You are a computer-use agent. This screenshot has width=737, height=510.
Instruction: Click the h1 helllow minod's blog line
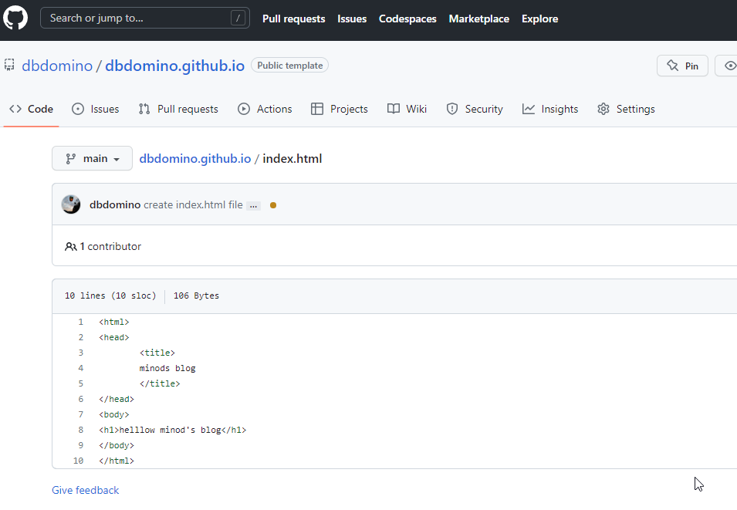click(173, 430)
